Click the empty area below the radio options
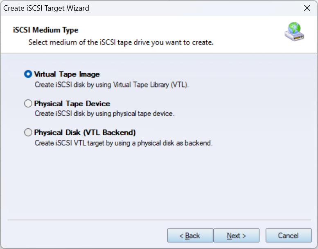This screenshot has height=249, width=318. point(159,184)
